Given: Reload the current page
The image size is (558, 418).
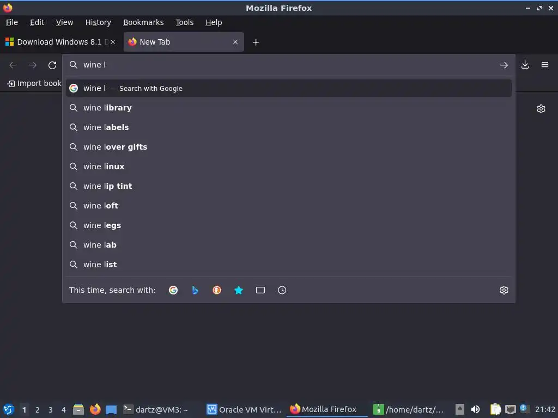Looking at the screenshot, I should coord(52,65).
